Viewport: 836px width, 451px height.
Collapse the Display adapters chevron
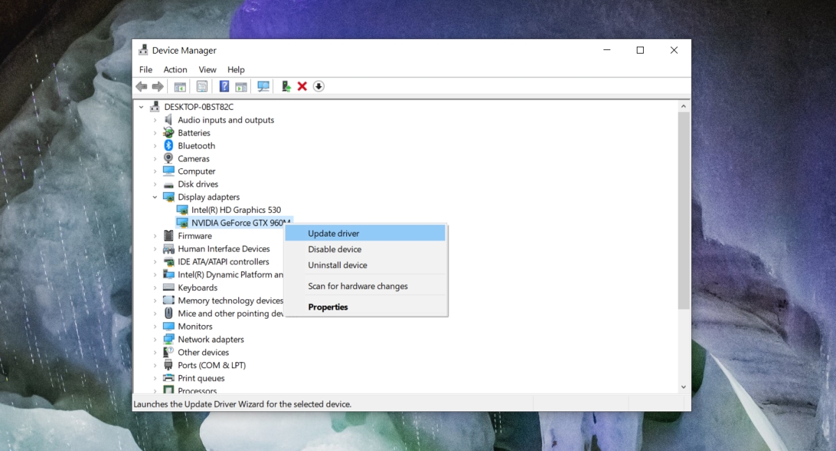pyautogui.click(x=155, y=197)
